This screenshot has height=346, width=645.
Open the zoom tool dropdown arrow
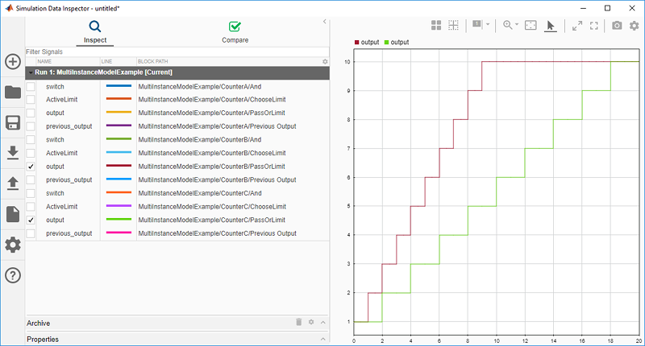pos(517,25)
